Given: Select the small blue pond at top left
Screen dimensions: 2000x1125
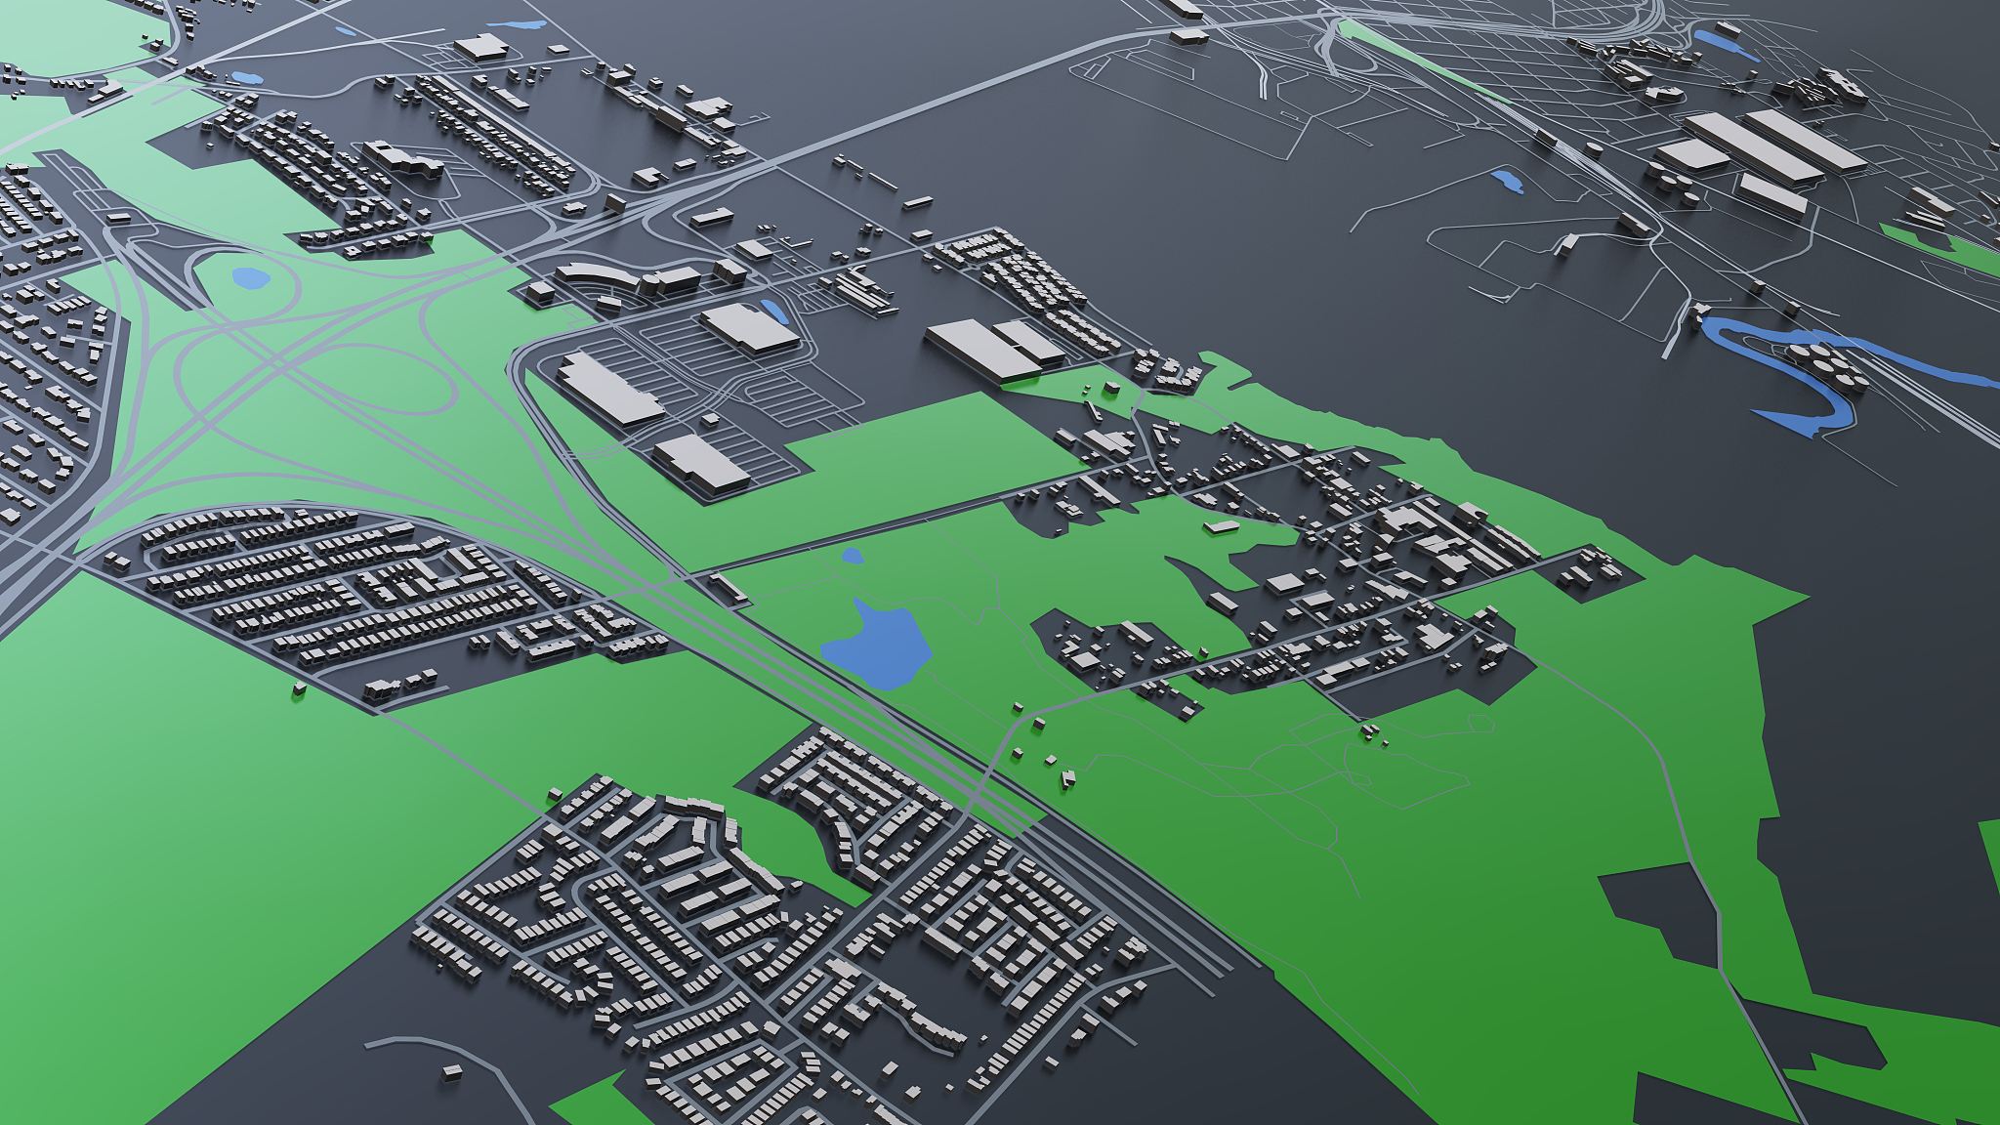Looking at the screenshot, I should 246,77.
